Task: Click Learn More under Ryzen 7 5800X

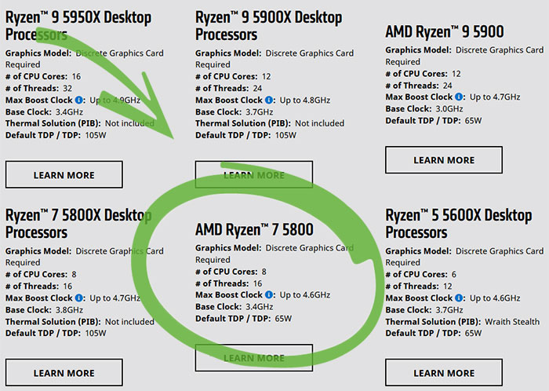Action: [64, 372]
